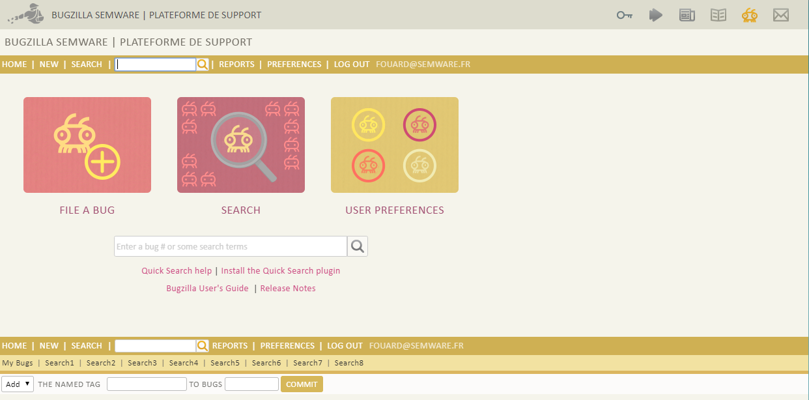Open NEW in top navigation bar
Viewport: 809px width, 400px height.
(49, 64)
